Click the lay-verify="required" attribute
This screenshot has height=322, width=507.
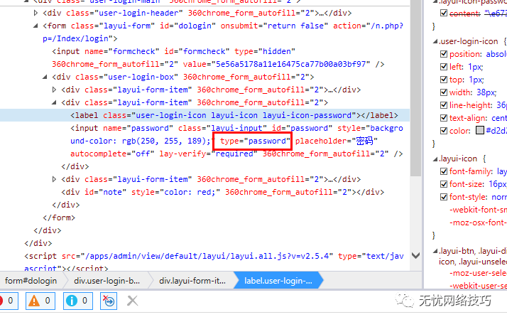tap(208, 154)
